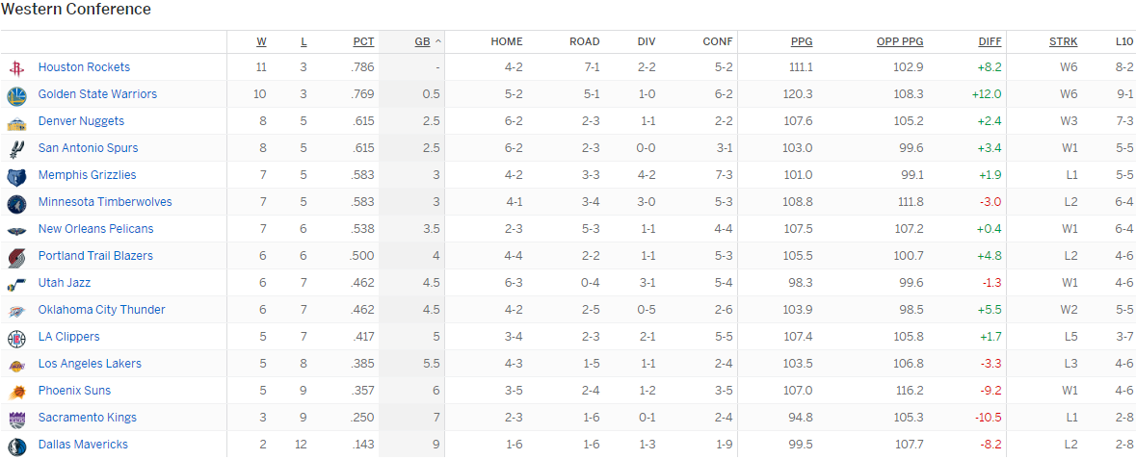The height and width of the screenshot is (459, 1136).
Task: Click the Minnesota Timberwolves logo icon
Action: coord(16,203)
